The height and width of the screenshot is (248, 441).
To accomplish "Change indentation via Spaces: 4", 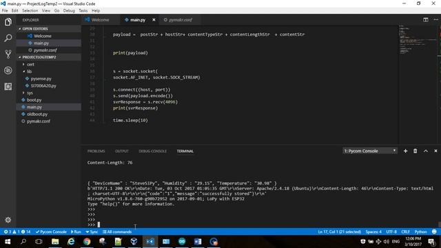I will 373,231.
